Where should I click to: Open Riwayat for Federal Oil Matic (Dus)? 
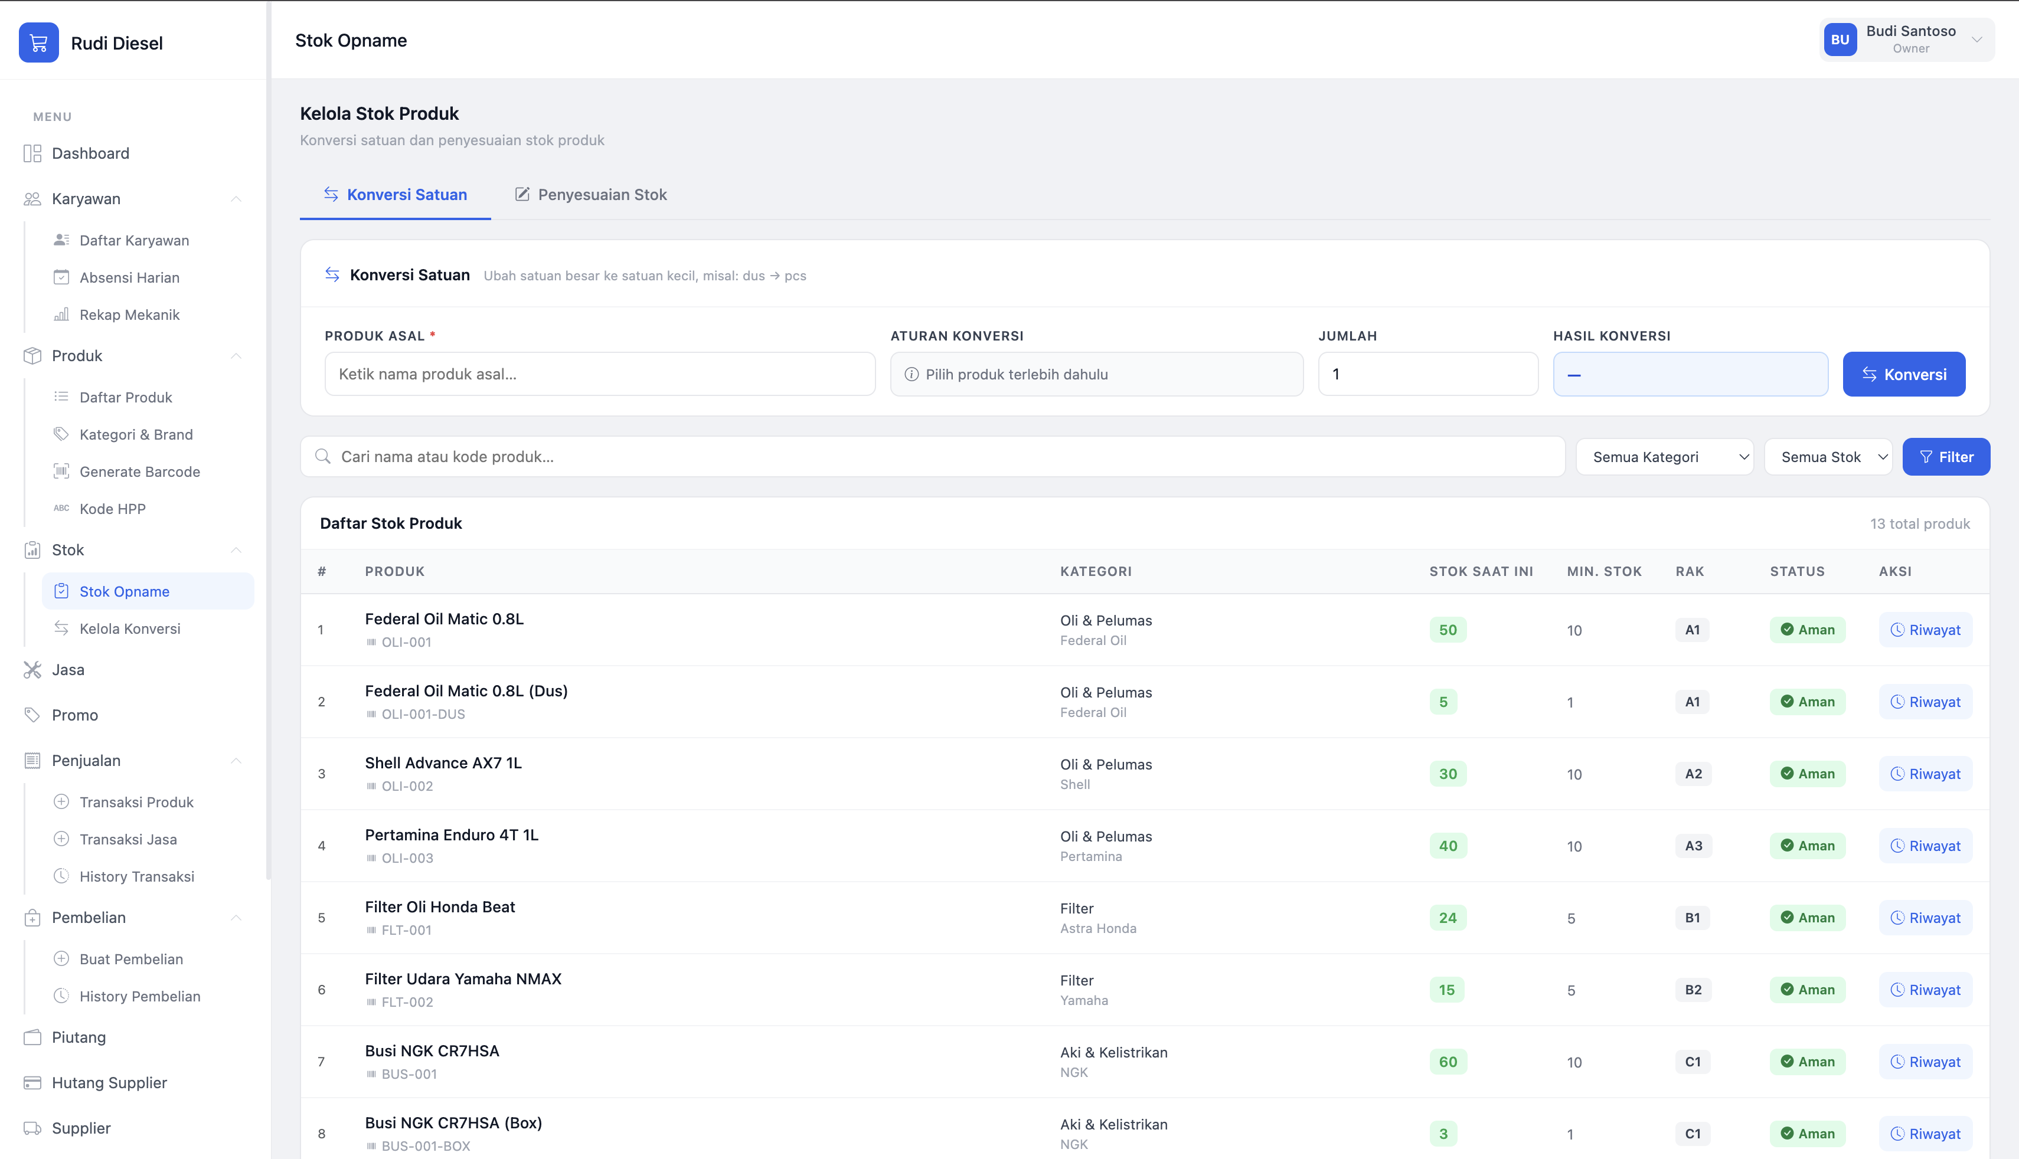point(1925,701)
